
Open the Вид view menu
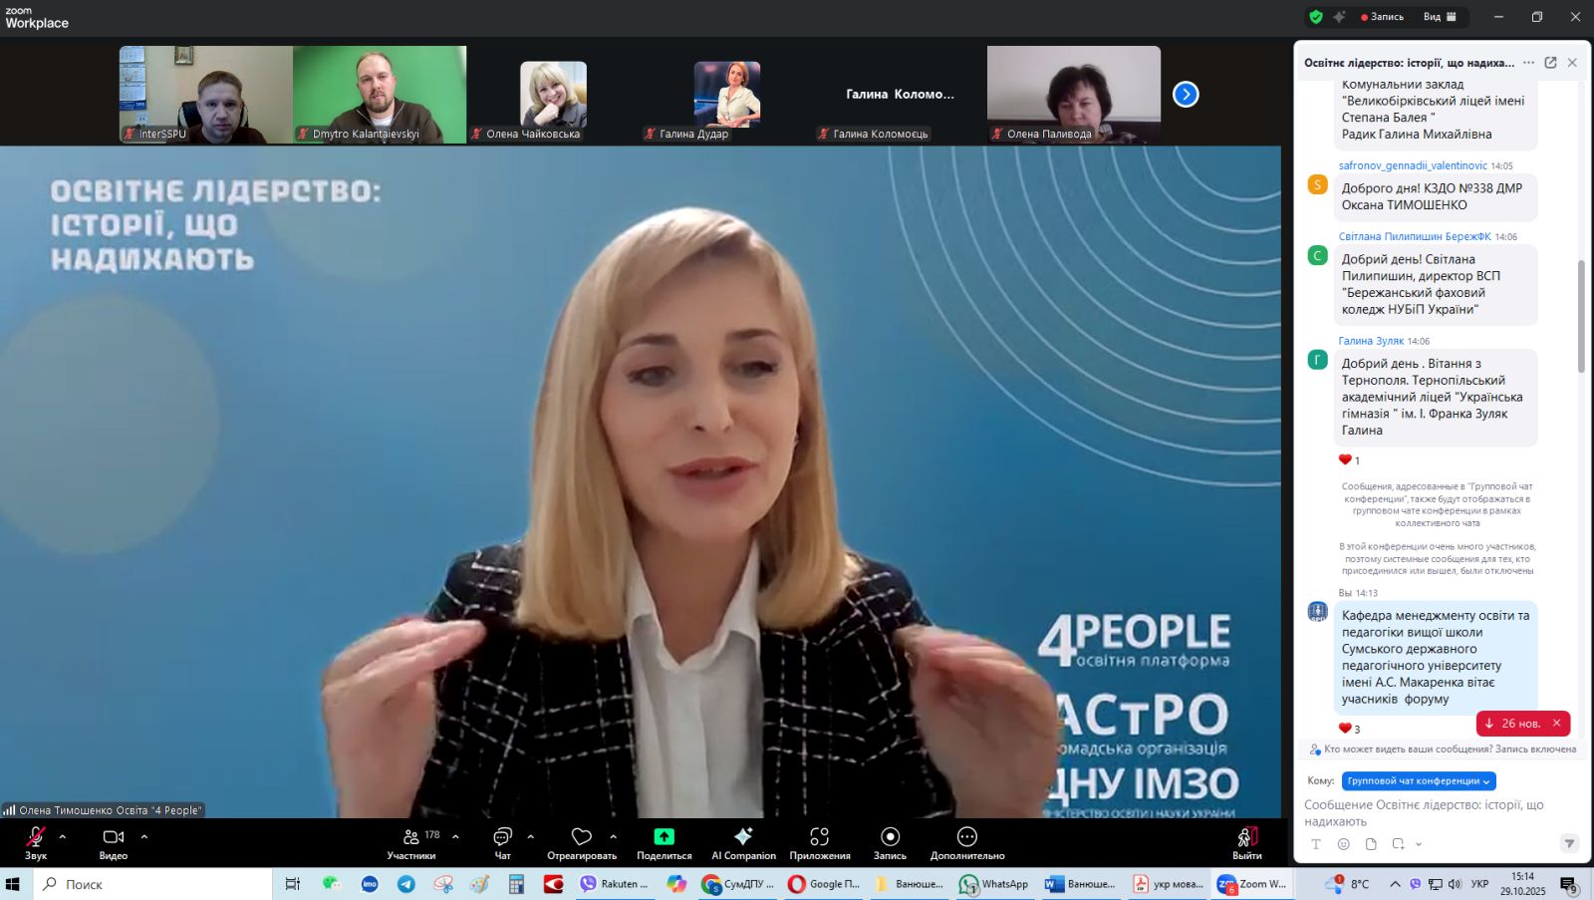(x=1439, y=17)
